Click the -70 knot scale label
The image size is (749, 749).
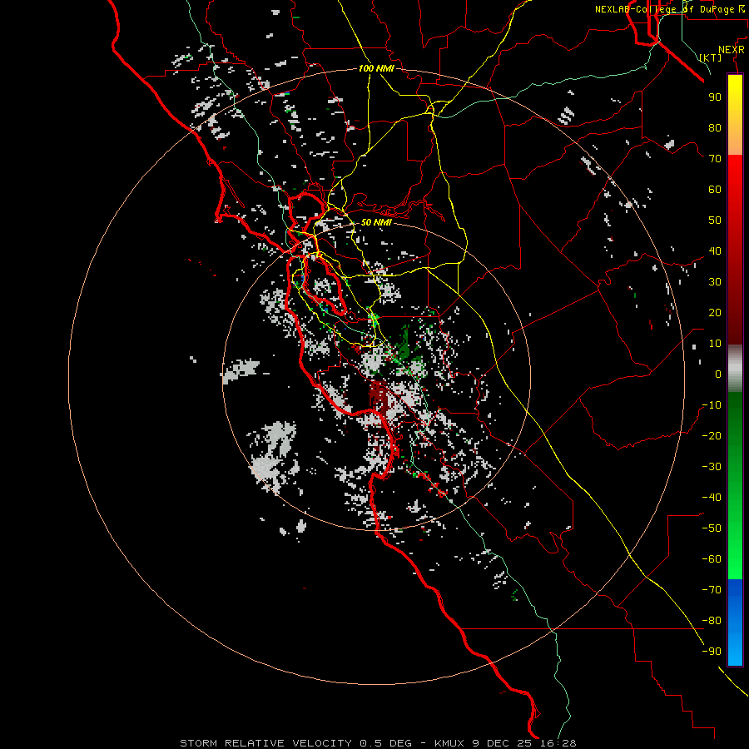click(x=712, y=590)
